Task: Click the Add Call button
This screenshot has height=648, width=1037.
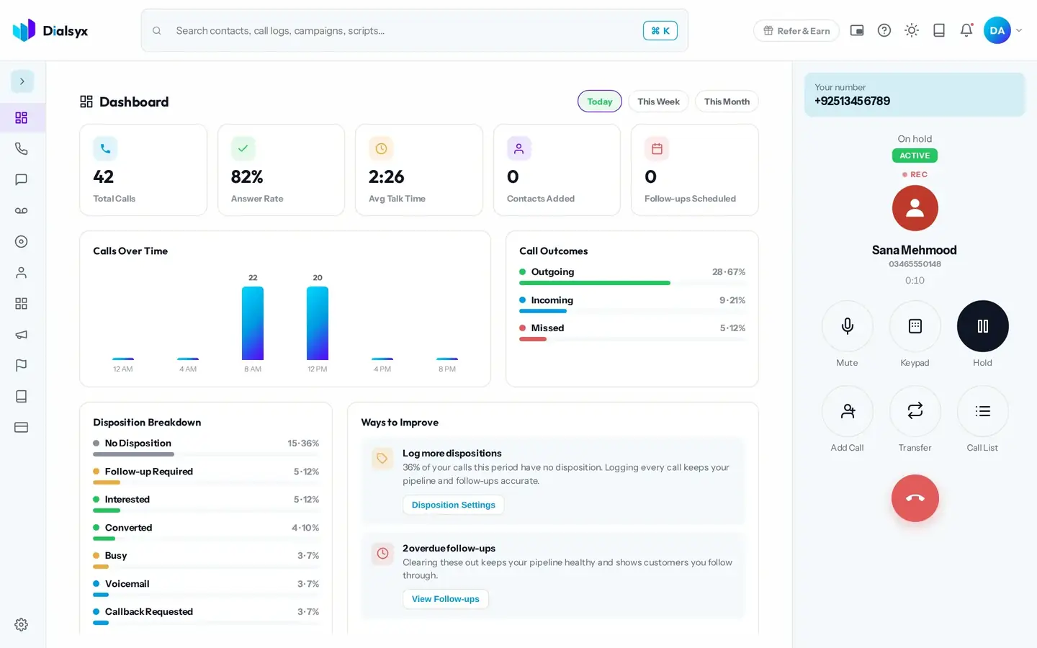Action: (x=848, y=411)
